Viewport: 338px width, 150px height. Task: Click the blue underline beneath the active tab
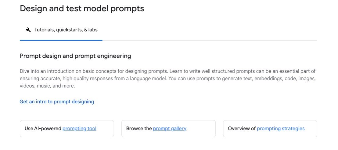61,40
